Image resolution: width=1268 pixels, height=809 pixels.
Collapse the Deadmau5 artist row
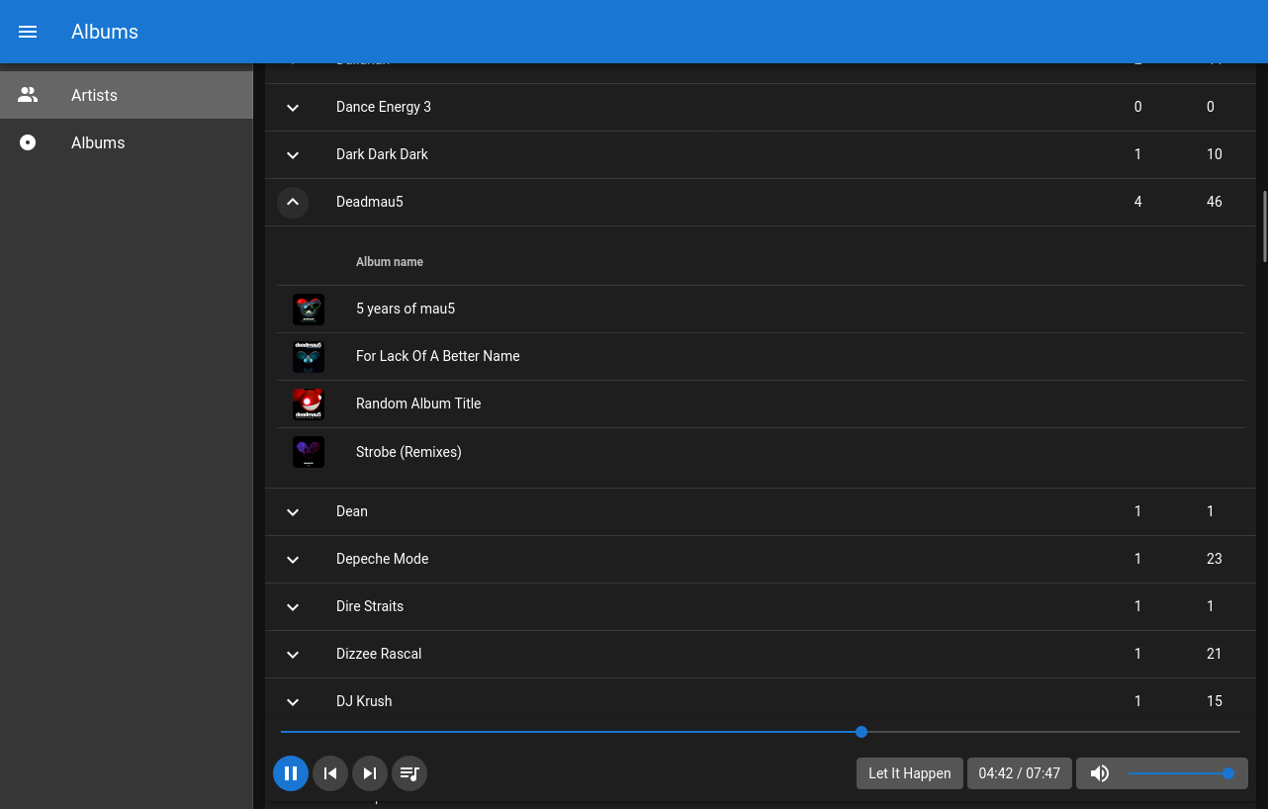pos(293,203)
